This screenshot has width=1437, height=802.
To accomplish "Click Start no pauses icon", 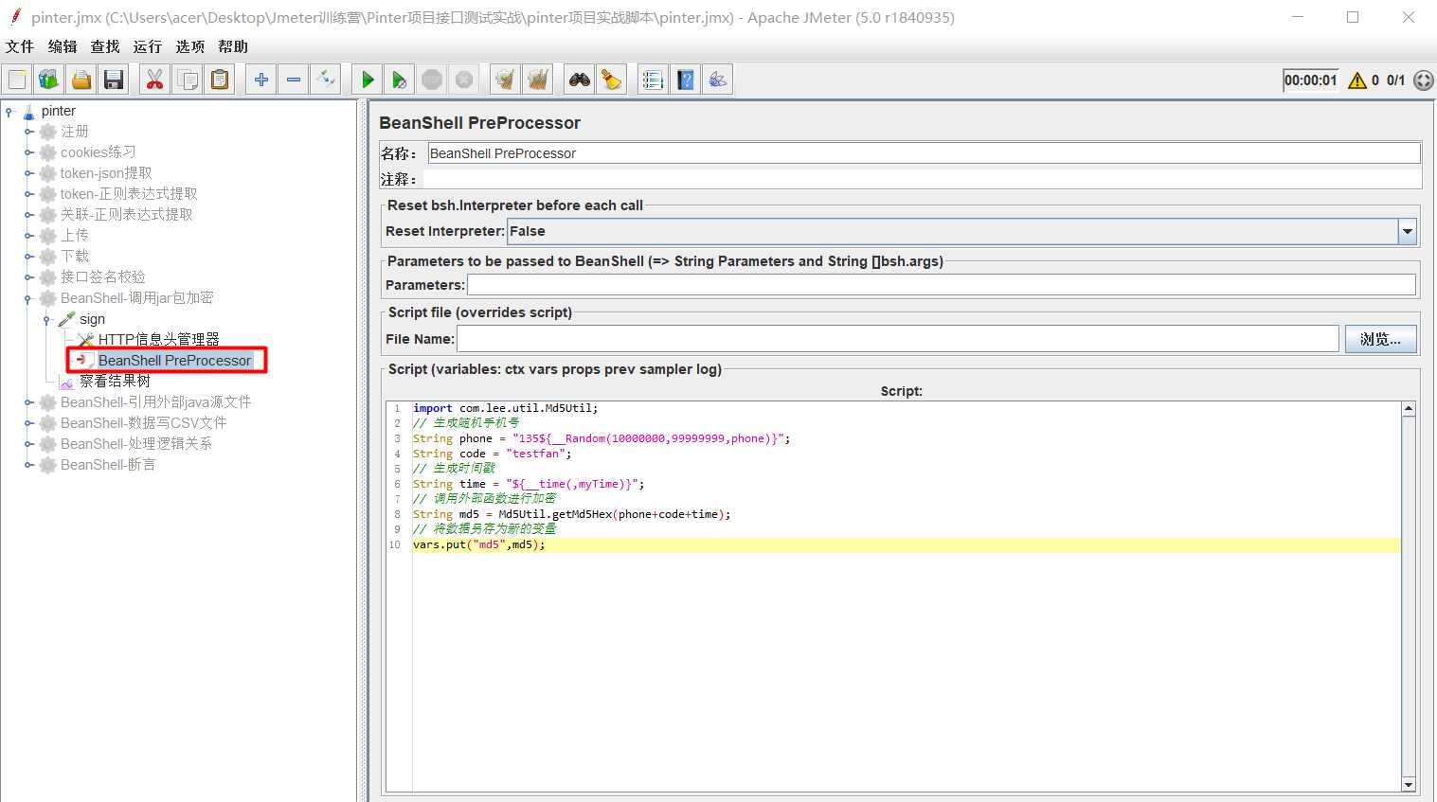I will pos(400,80).
